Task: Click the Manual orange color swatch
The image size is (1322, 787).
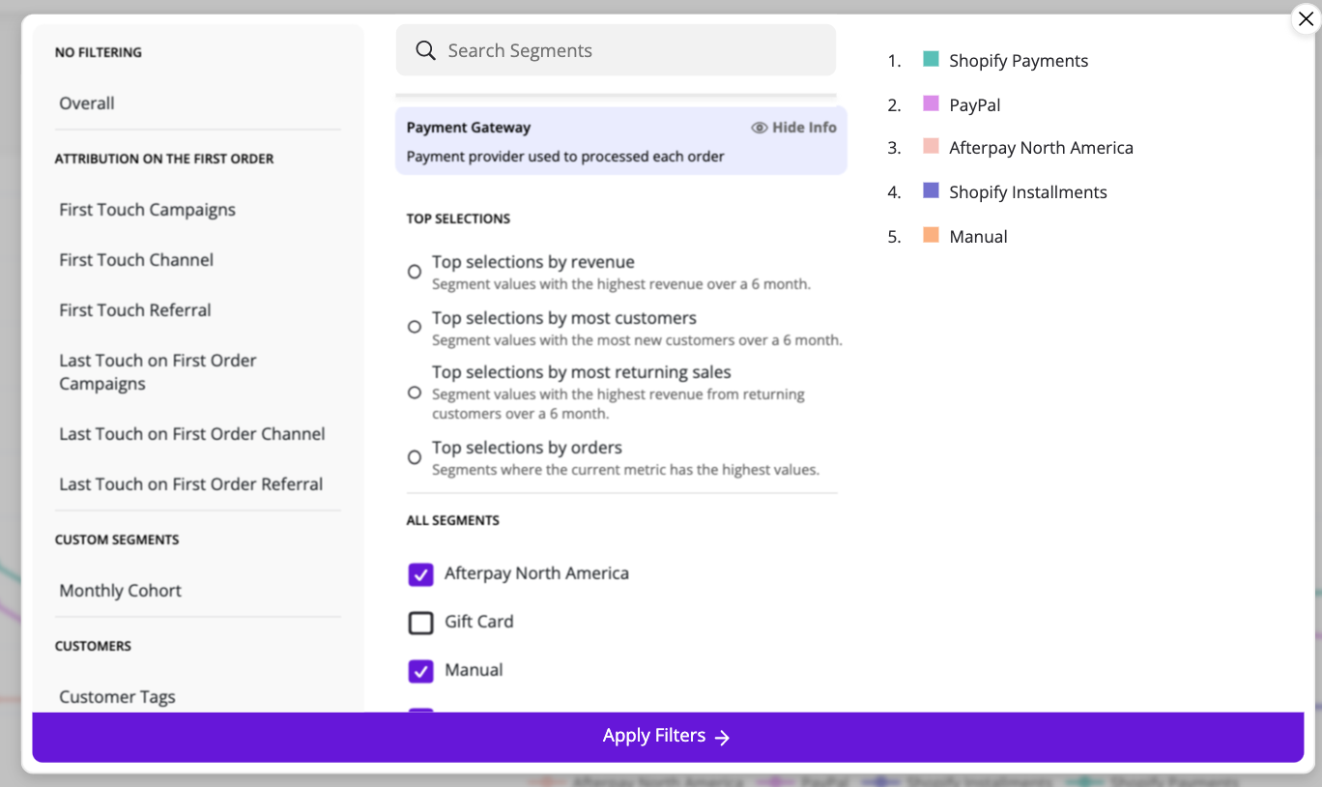Action: (x=931, y=235)
